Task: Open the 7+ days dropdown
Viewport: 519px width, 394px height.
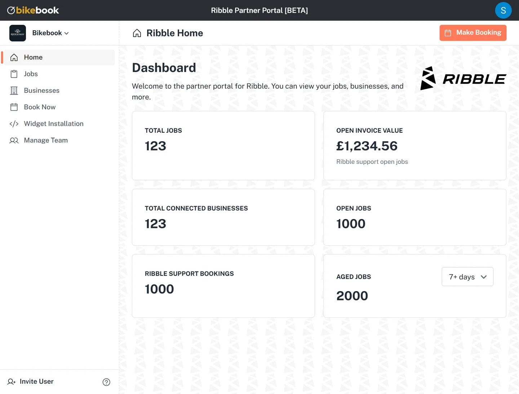Action: click(467, 277)
